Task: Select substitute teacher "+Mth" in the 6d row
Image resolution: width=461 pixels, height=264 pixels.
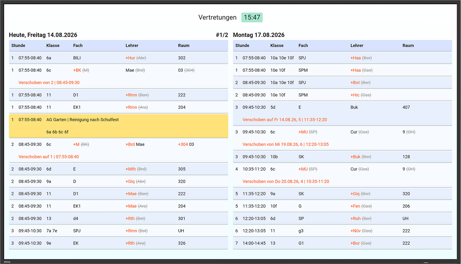Action: [x=130, y=169]
